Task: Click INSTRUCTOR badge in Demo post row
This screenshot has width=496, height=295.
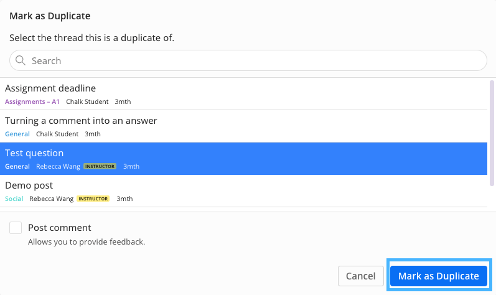Action: 93,199
